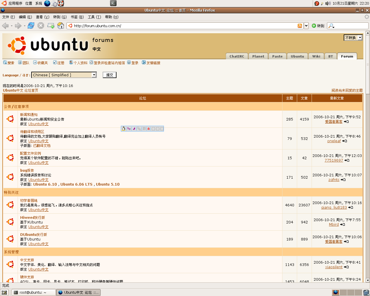
Task: Select the Forum tab
Action: coord(347,56)
